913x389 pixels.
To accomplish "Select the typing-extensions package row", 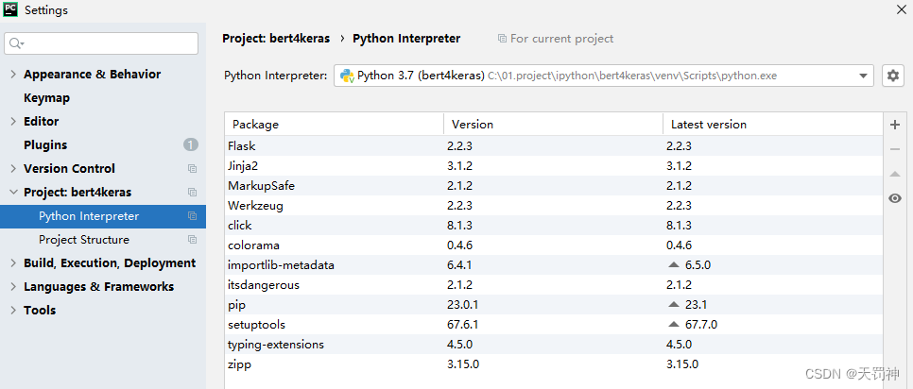I will (x=554, y=345).
